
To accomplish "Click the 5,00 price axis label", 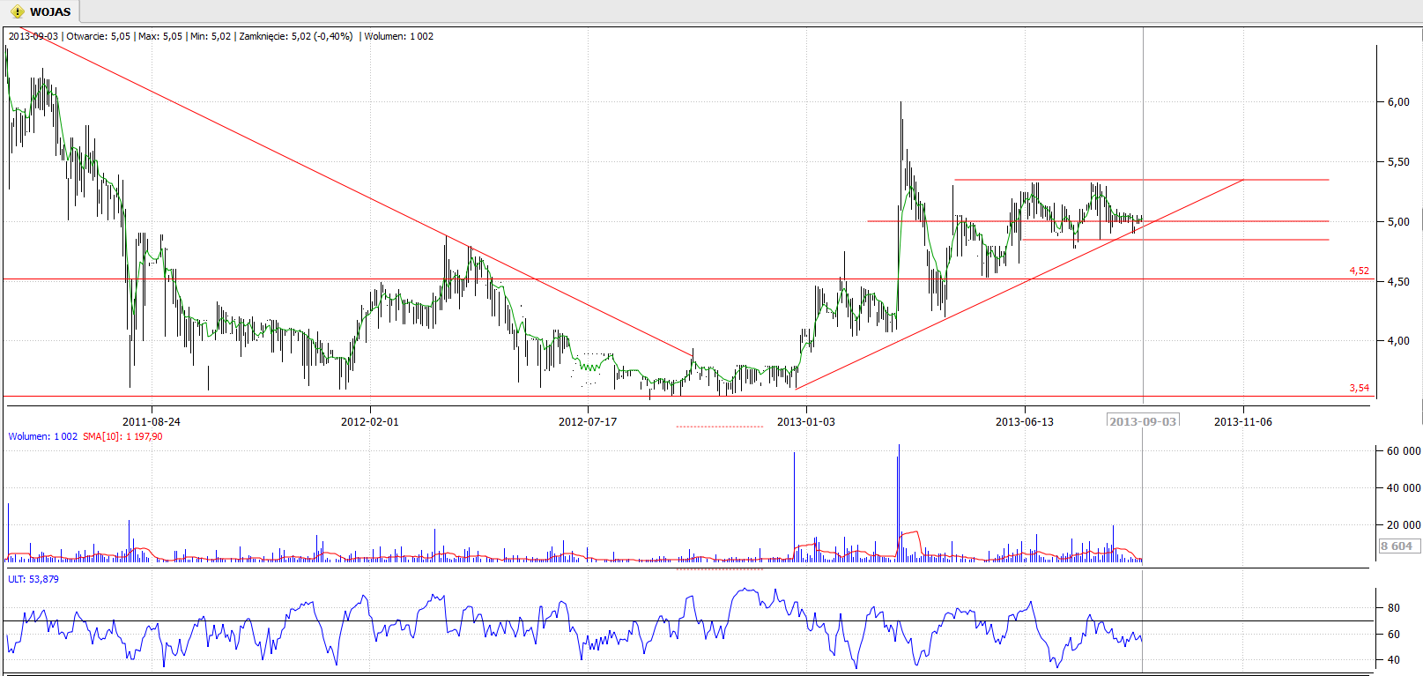I will pyautogui.click(x=1398, y=221).
